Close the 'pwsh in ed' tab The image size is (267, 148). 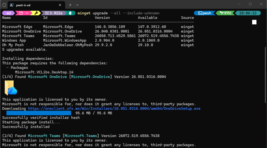60,5
